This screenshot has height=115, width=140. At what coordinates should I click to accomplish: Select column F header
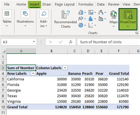[x=119, y=51]
